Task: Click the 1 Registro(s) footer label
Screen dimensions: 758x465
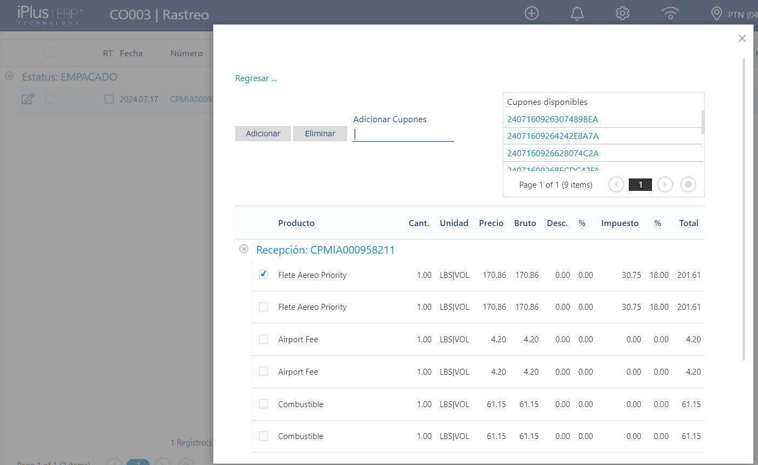Action: [192, 443]
